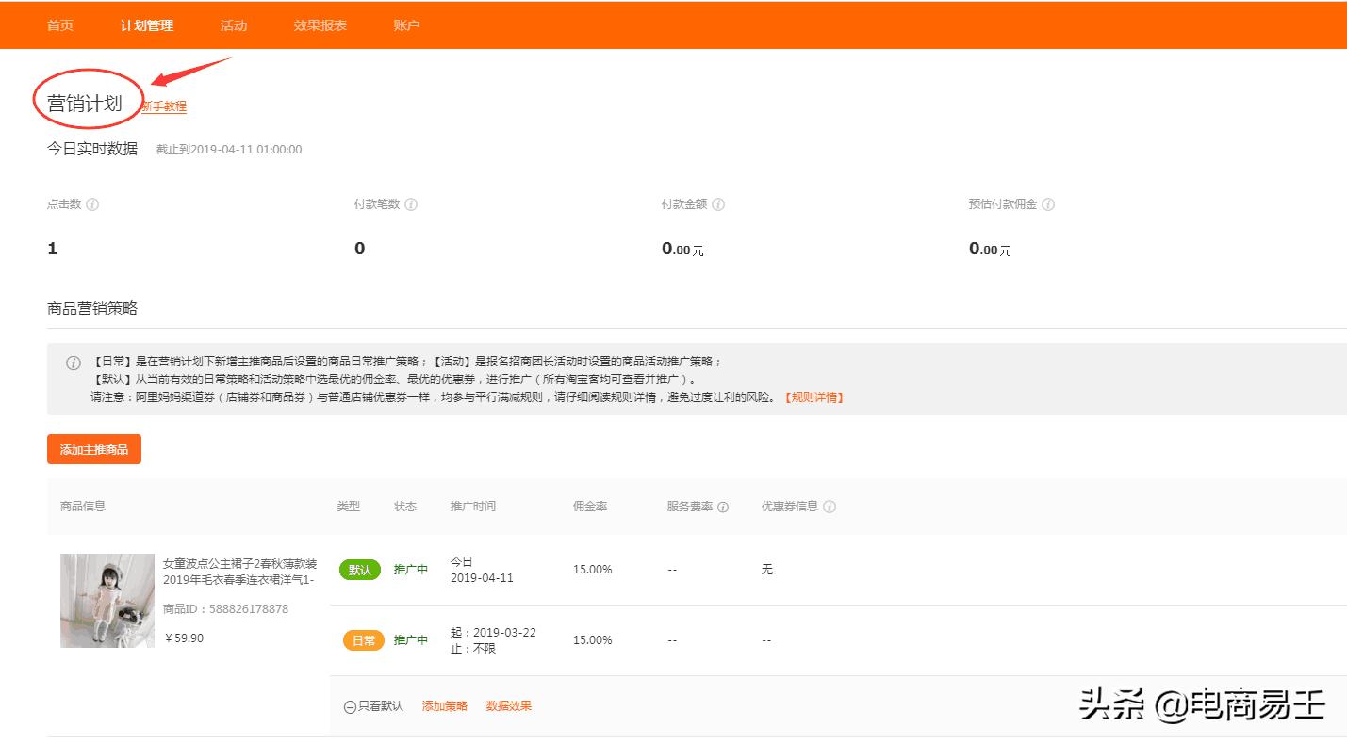Open the 点击数 info tooltip icon
The width and height of the screenshot is (1347, 743).
(93, 203)
